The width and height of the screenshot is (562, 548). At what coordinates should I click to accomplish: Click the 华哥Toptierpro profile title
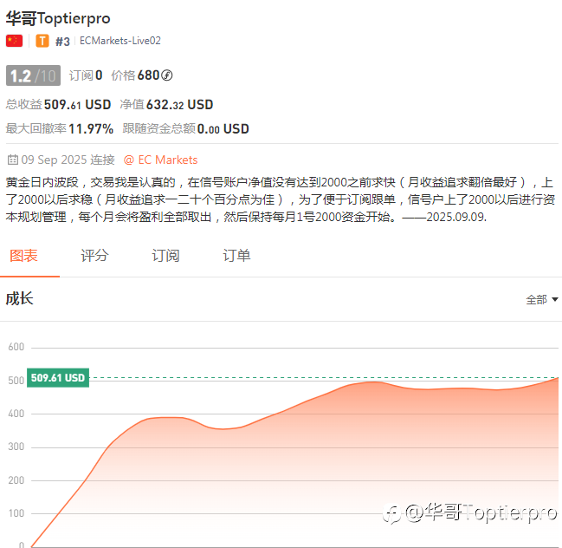(58, 18)
